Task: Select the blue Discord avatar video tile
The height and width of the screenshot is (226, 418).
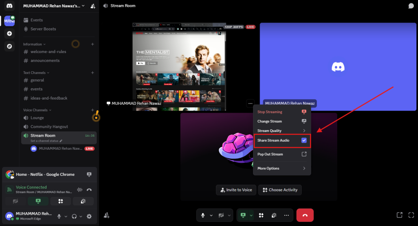Action: pos(338,66)
